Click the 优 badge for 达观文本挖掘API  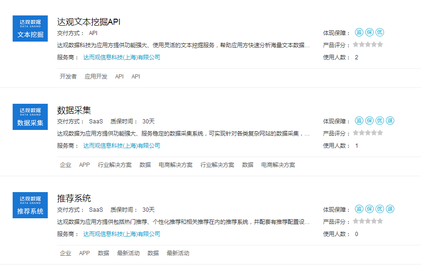point(380,32)
